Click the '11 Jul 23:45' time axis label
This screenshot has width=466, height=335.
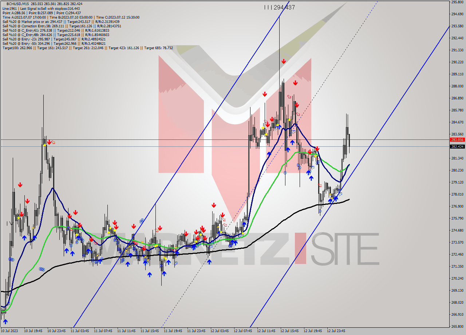[196, 331]
